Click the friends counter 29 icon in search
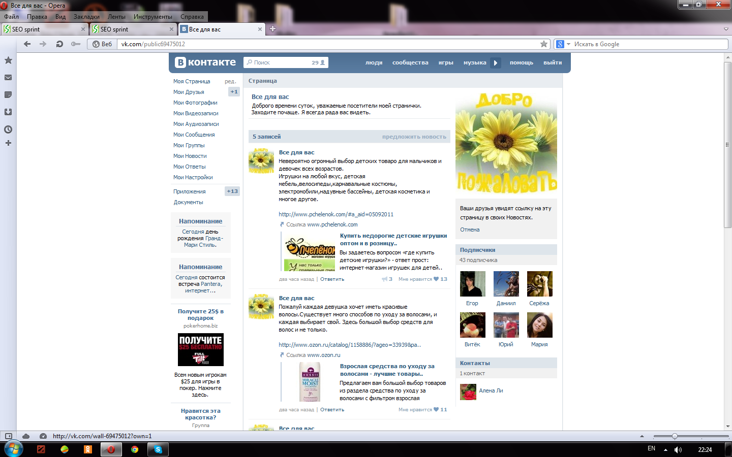This screenshot has height=457, width=732. pos(318,62)
